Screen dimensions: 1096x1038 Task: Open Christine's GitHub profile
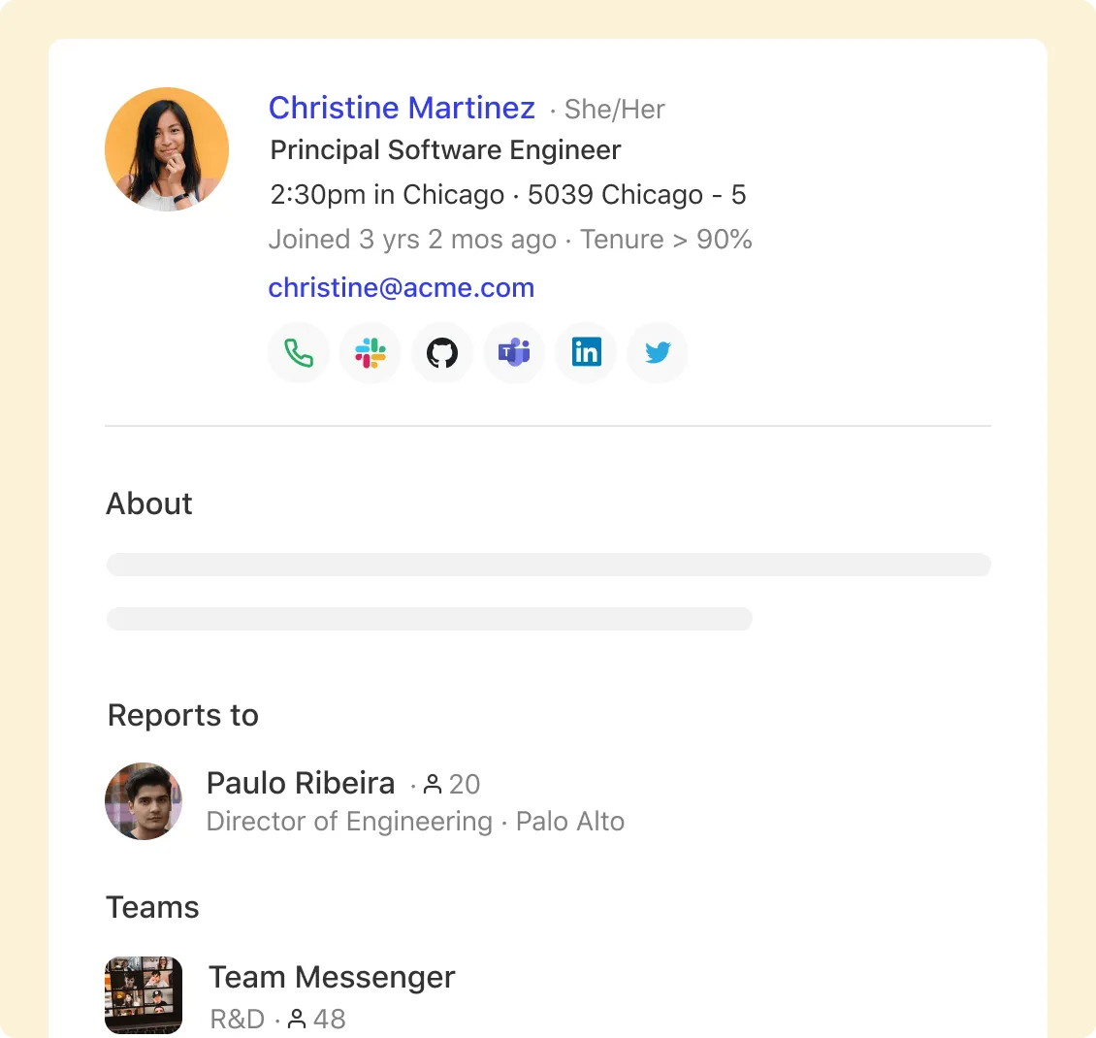click(442, 353)
